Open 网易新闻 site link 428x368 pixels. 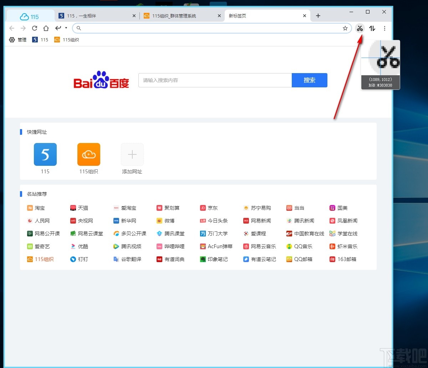[x=257, y=221]
